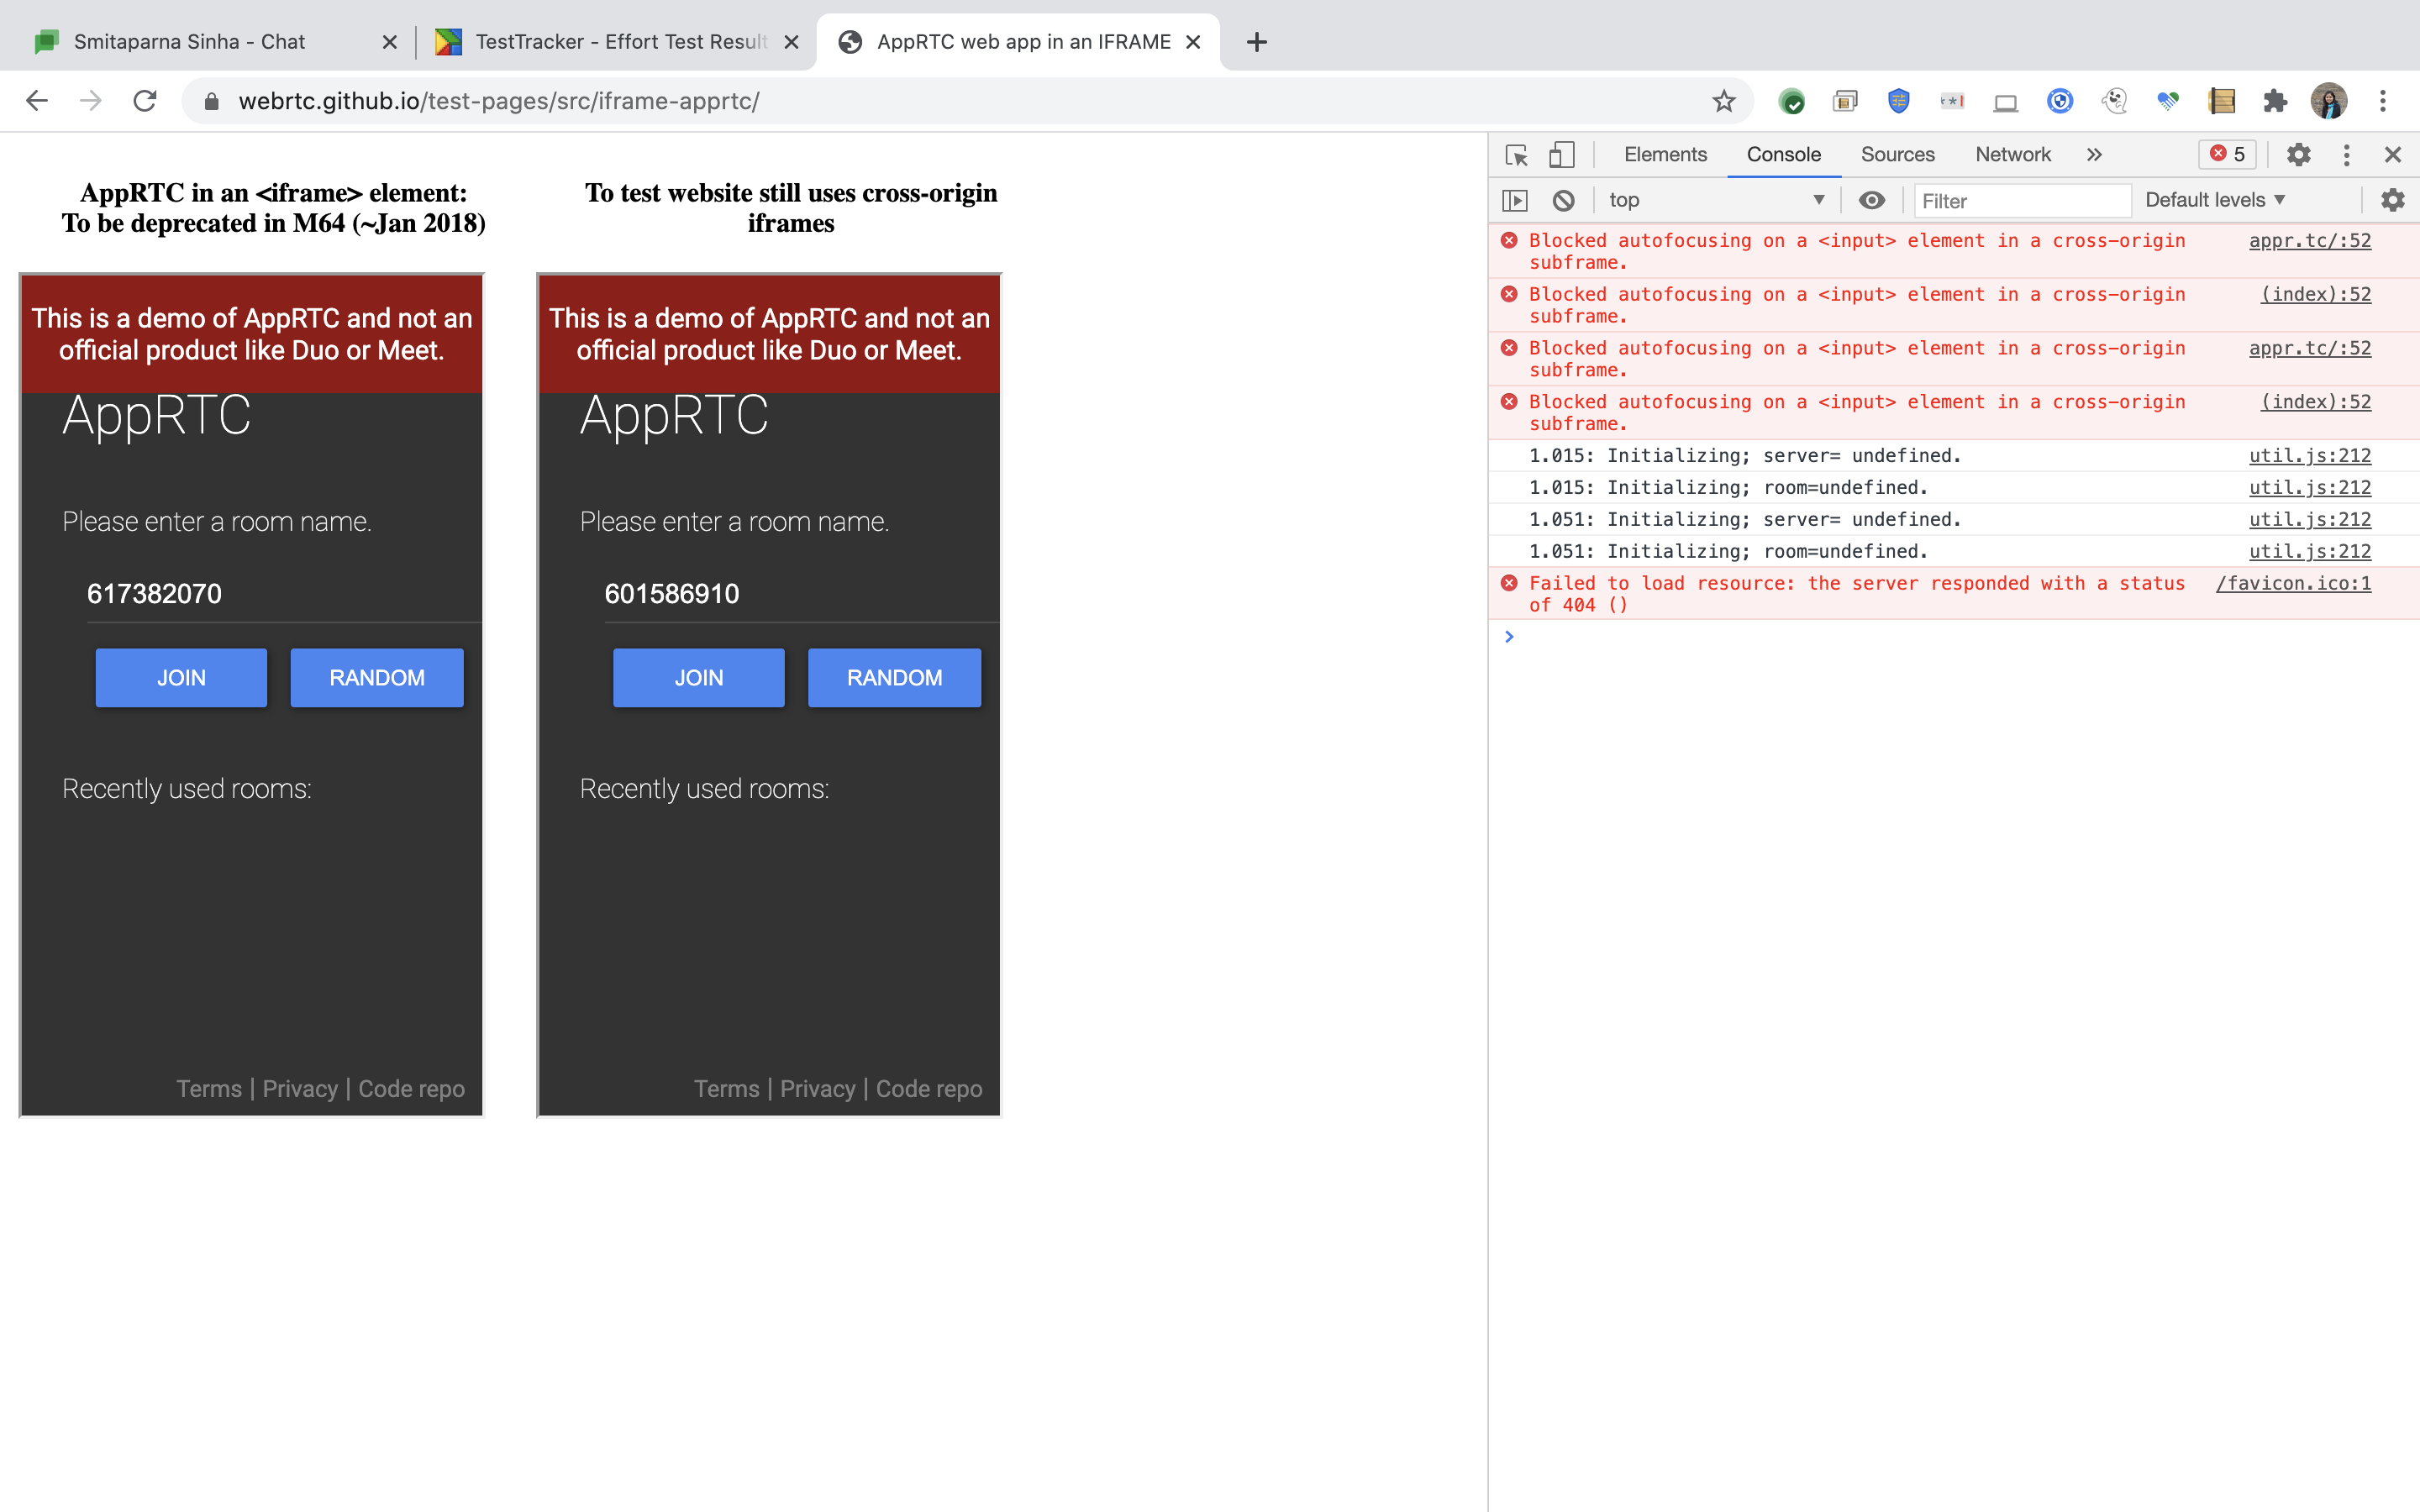This screenshot has height=1512, width=2420.
Task: Switch to the Sources panel
Action: click(1897, 154)
